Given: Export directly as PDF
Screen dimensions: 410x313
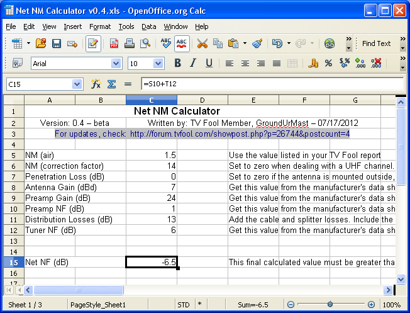Looking at the screenshot, I should 114,44.
